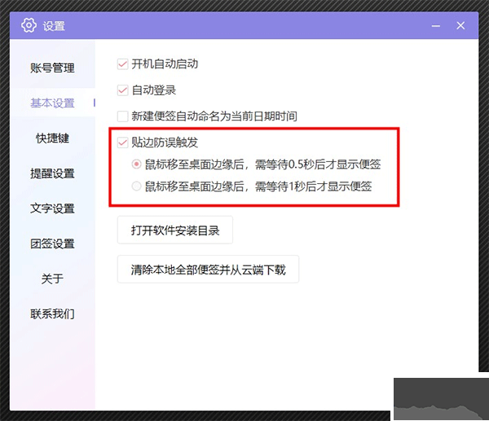Select the 0.5秒 delay radio option
This screenshot has height=421, width=489.
click(x=136, y=164)
